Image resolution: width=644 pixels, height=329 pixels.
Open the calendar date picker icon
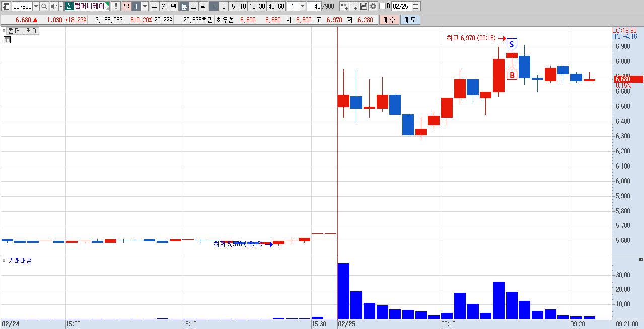pos(415,6)
